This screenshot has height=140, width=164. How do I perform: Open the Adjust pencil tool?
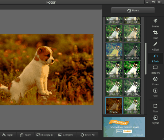pos(155,46)
